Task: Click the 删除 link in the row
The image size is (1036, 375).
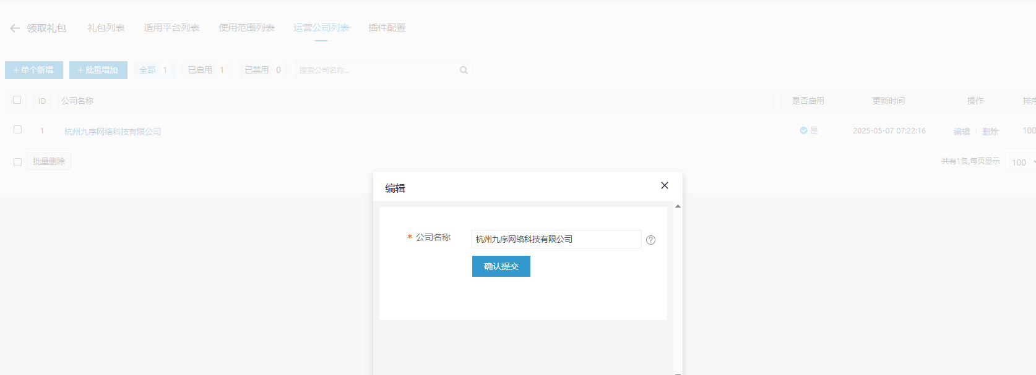Action: pyautogui.click(x=990, y=132)
